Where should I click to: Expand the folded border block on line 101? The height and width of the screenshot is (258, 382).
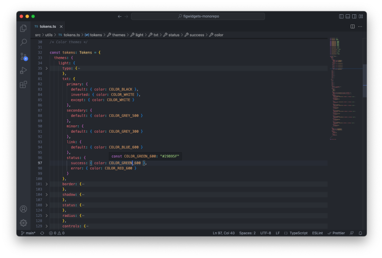47,184
